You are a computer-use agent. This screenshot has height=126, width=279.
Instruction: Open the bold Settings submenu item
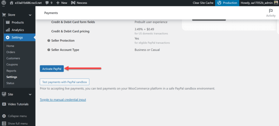click(x=12, y=77)
